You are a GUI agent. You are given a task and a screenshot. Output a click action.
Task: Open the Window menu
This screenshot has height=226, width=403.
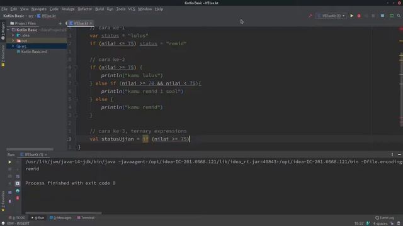point(145,9)
